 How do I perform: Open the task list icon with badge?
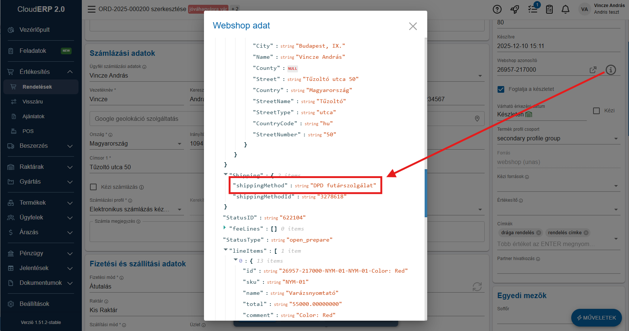coord(533,9)
